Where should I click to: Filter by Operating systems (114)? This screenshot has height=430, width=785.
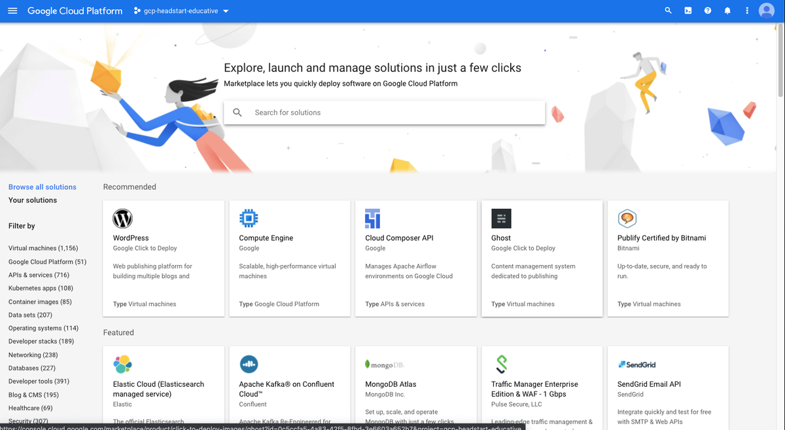point(43,328)
